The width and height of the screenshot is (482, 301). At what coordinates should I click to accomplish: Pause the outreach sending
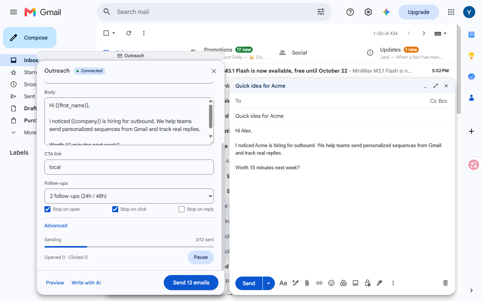(201, 257)
